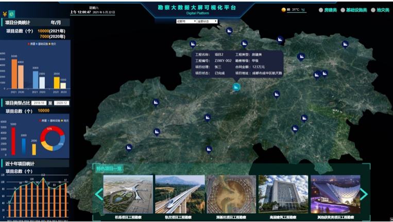Open the 机场项目工程勘察 thumbnail
This screenshot has height=222, width=393.
[x=128, y=194]
